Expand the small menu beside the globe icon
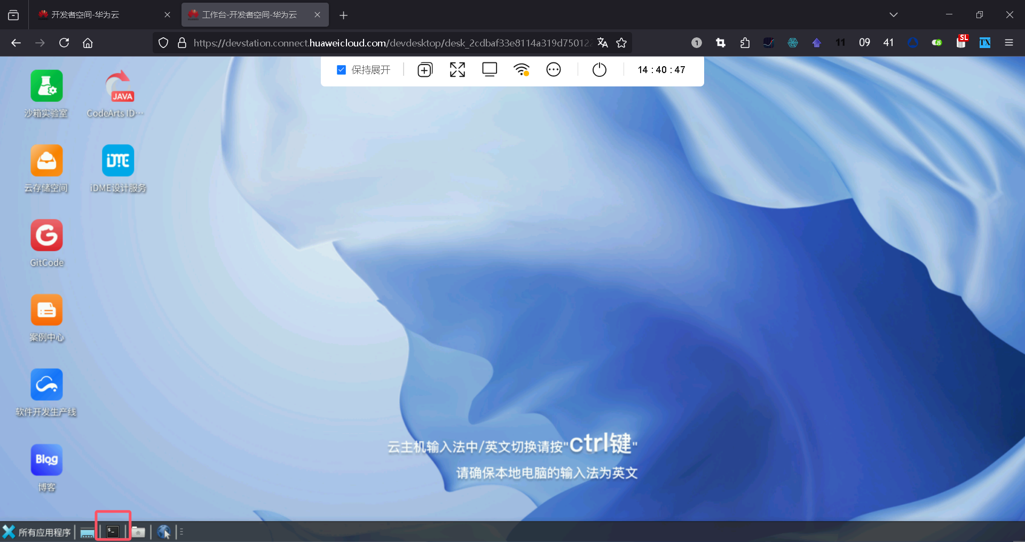Screen dimensions: 1025x542 click(x=180, y=531)
